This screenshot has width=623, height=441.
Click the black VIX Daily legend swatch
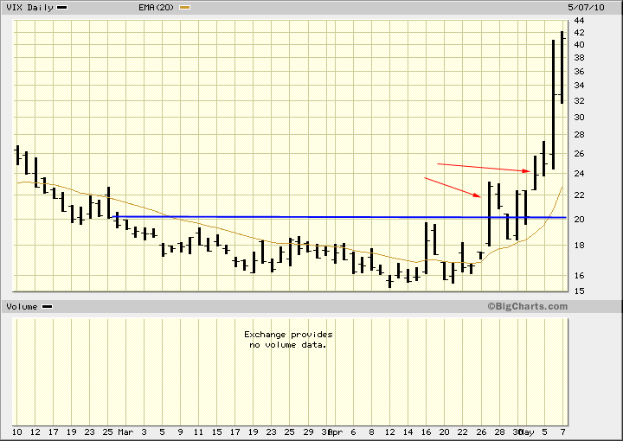point(63,7)
